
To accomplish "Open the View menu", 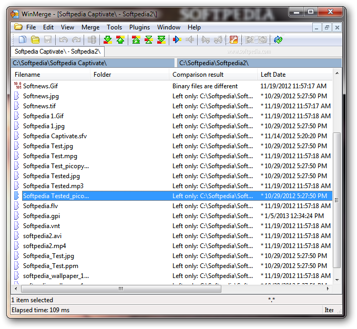I will 67,27.
